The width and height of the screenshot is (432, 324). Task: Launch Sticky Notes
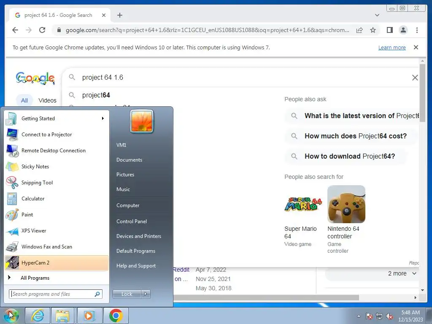pyautogui.click(x=57, y=166)
